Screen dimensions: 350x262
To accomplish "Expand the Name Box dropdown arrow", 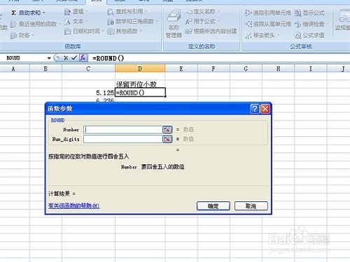I will [x=49, y=58].
